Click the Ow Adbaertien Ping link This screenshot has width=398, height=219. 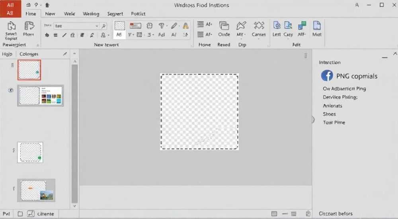(x=344, y=89)
